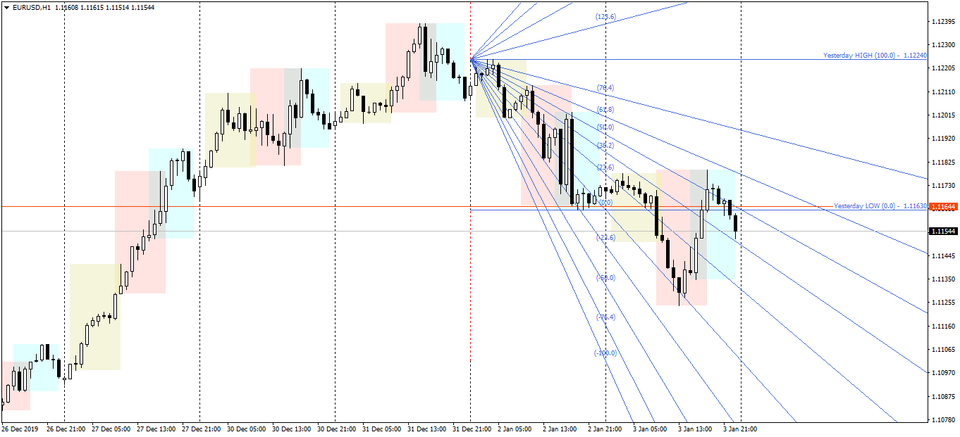960x437 pixels.
Task: Click 1.12015 on the price scale
Action: tap(942, 115)
